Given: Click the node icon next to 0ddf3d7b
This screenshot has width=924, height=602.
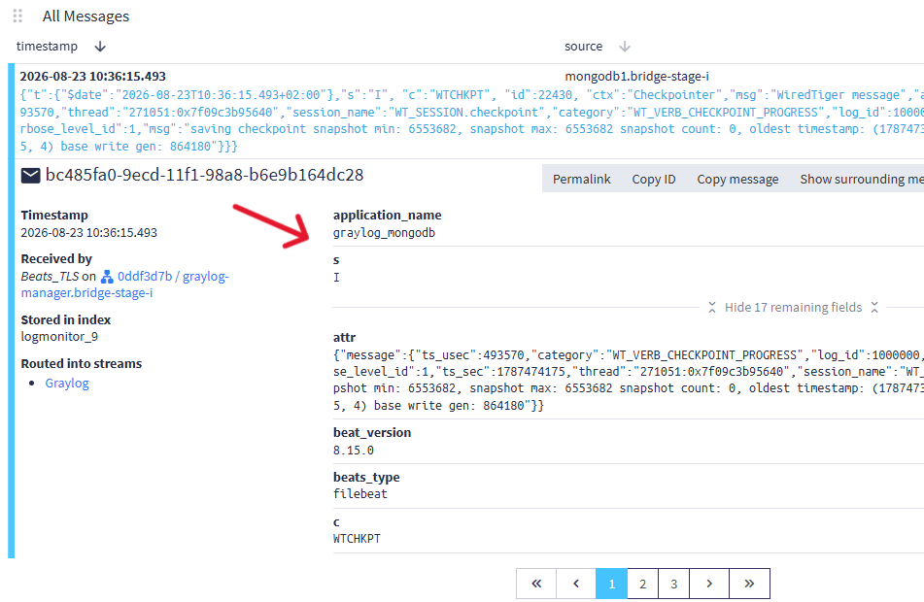Looking at the screenshot, I should tap(107, 277).
